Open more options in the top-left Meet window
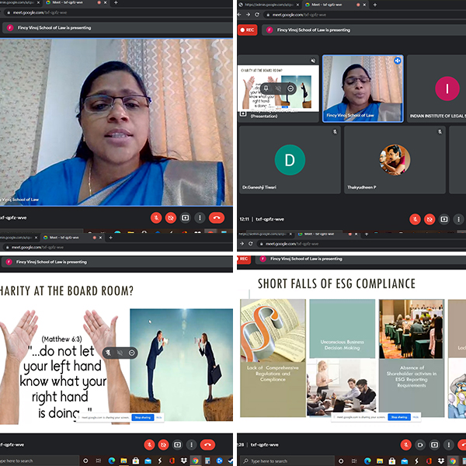 pyautogui.click(x=200, y=217)
